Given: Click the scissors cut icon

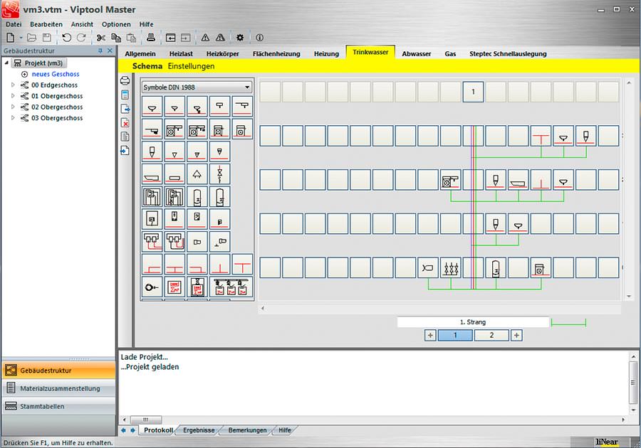Looking at the screenshot, I should (101, 38).
